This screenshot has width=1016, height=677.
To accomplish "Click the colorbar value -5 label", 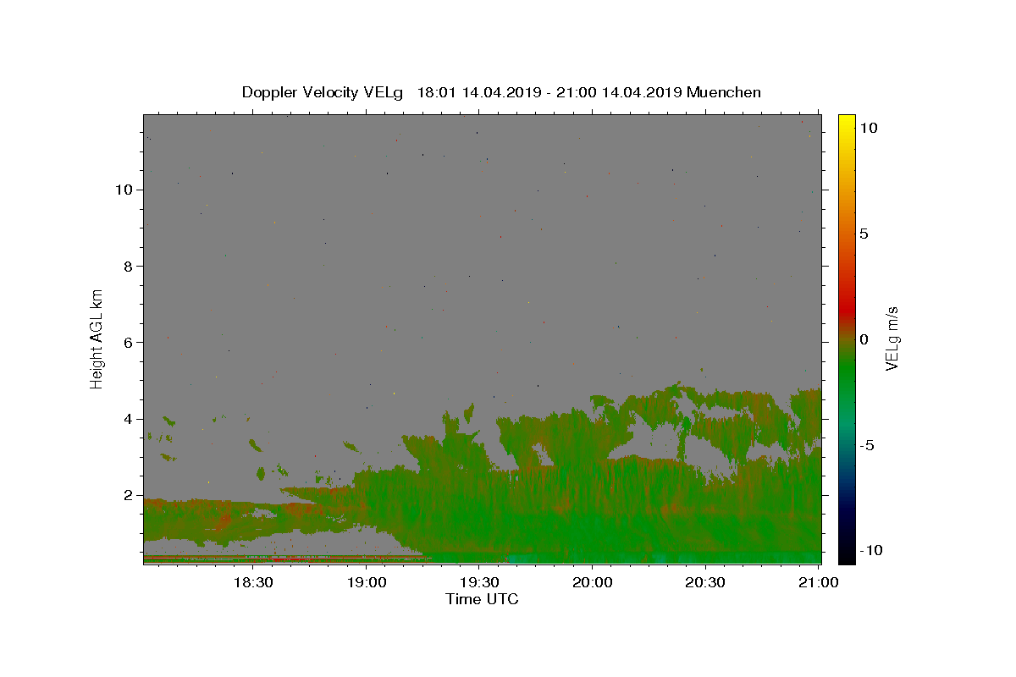I will click(868, 445).
